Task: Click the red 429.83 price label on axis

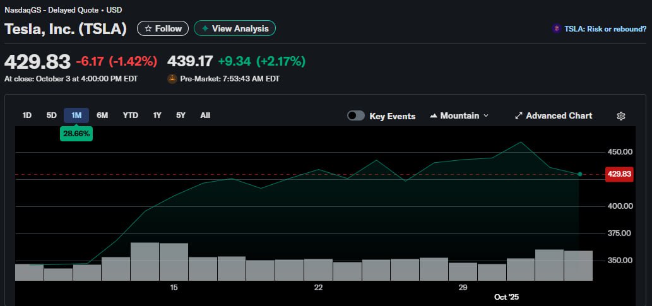Action: coord(619,175)
